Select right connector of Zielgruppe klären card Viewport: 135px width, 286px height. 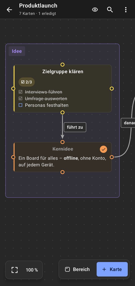[112, 88]
